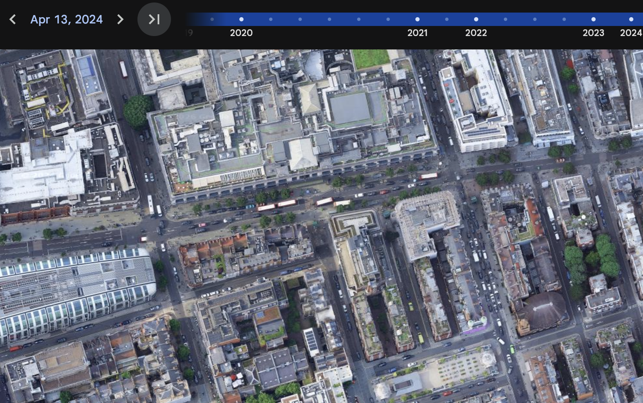Select the timeline dot above 2023
This screenshot has width=643, height=403.
click(x=594, y=19)
